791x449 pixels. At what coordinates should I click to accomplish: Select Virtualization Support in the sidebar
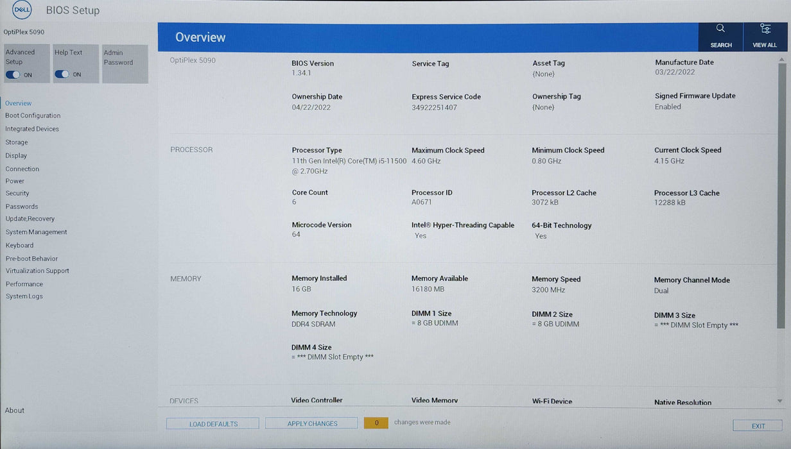37,271
